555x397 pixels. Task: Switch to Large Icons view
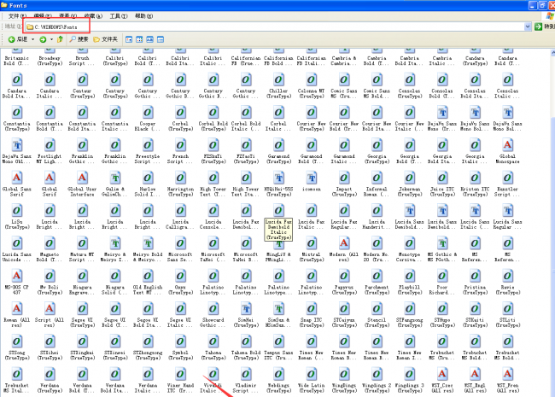coord(129,39)
